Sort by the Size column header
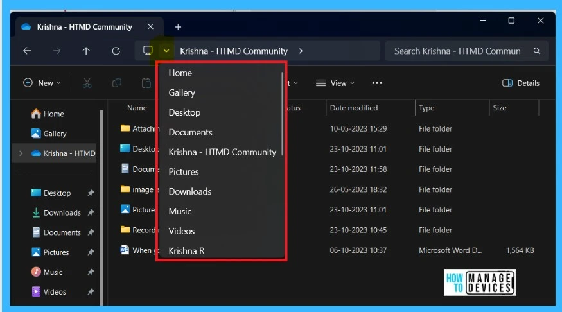Viewport: 562px width, 312px height. (500, 108)
